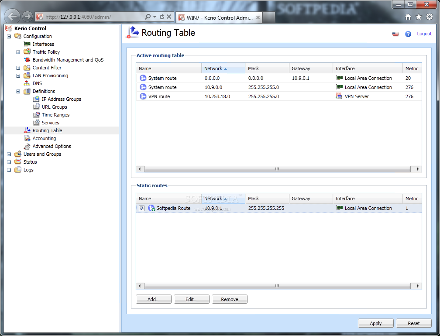Click the US flag language icon

(395, 34)
